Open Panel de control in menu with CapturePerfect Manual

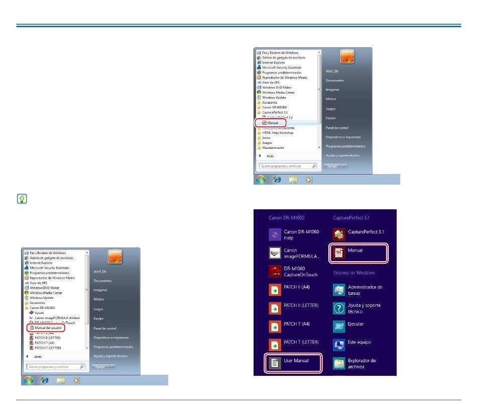(337, 128)
